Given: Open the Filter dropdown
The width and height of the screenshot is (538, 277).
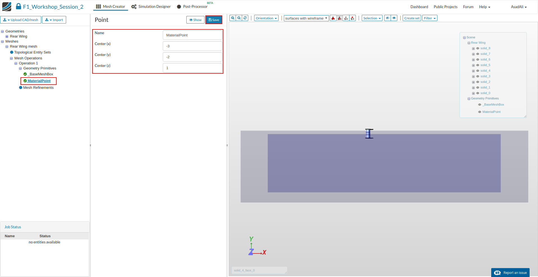Looking at the screenshot, I should (430, 18).
